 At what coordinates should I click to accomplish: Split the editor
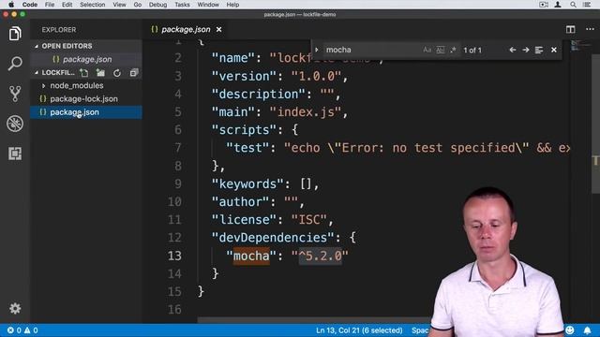tap(571, 29)
